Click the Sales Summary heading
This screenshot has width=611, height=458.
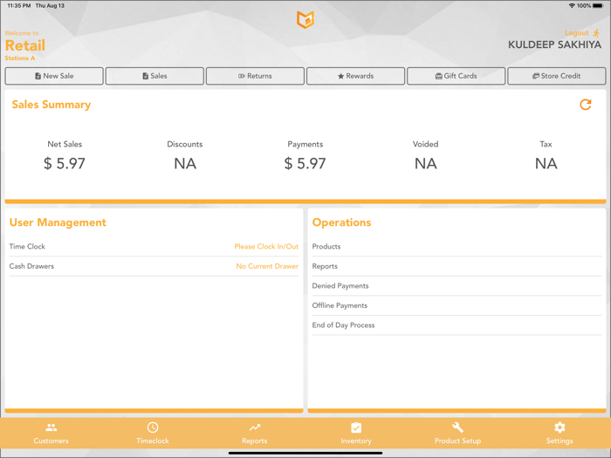[51, 105]
